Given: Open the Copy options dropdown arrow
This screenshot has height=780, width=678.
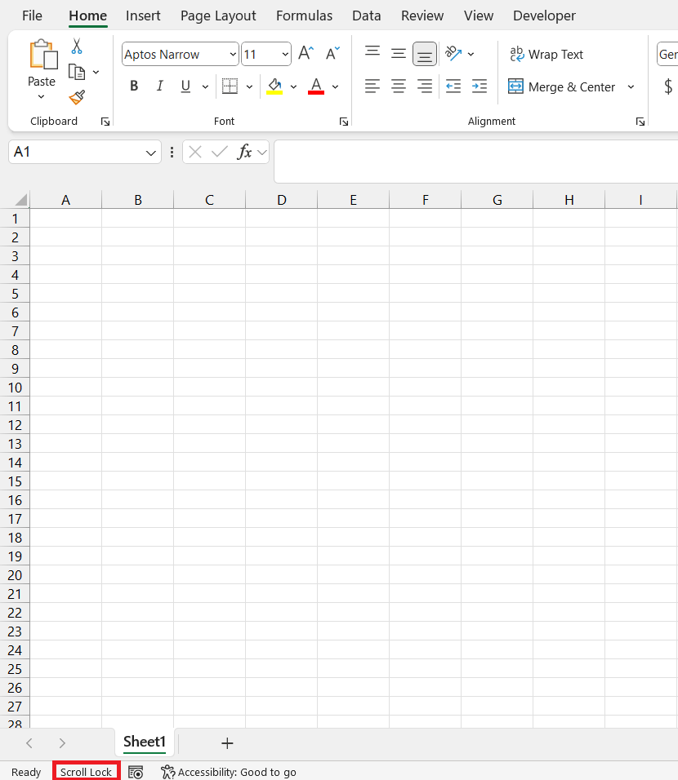Looking at the screenshot, I should tap(96, 72).
